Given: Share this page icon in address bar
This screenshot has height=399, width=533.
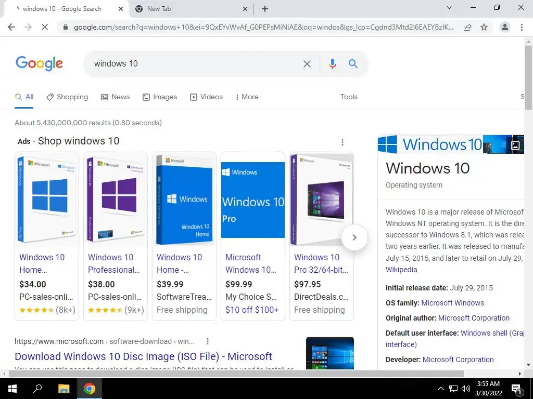Looking at the screenshot, I should tap(467, 27).
